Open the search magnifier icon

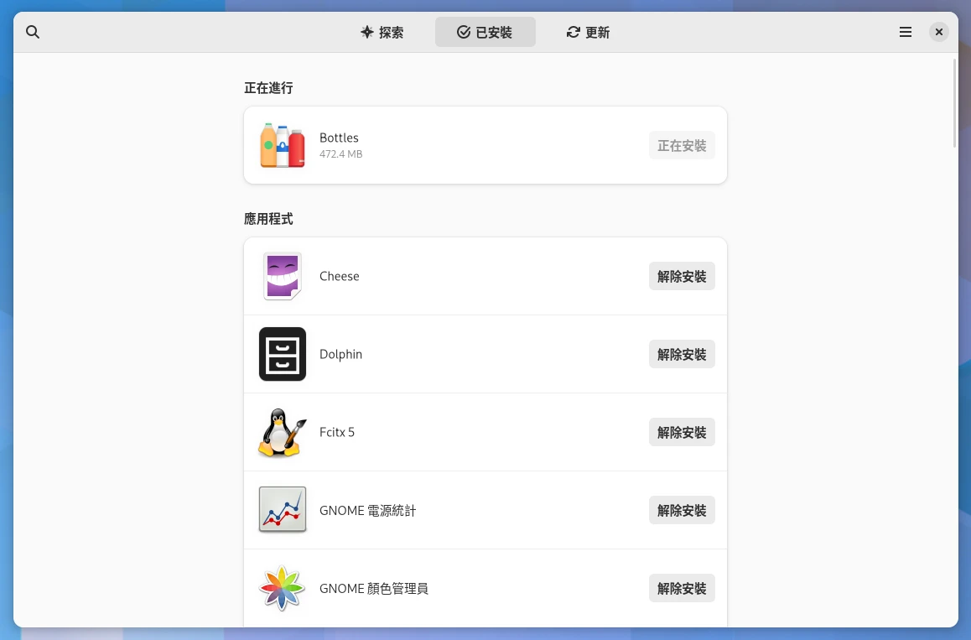33,32
